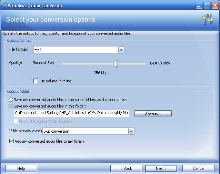Click the Quality: label
Image resolution: width=220 pixels, height=174 pixels.
pos(16,63)
